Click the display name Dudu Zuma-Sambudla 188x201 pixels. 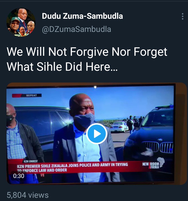tap(82, 16)
